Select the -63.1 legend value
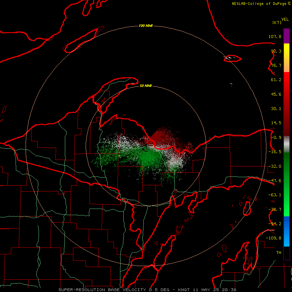The height and width of the screenshot is (292, 292). 275,195
